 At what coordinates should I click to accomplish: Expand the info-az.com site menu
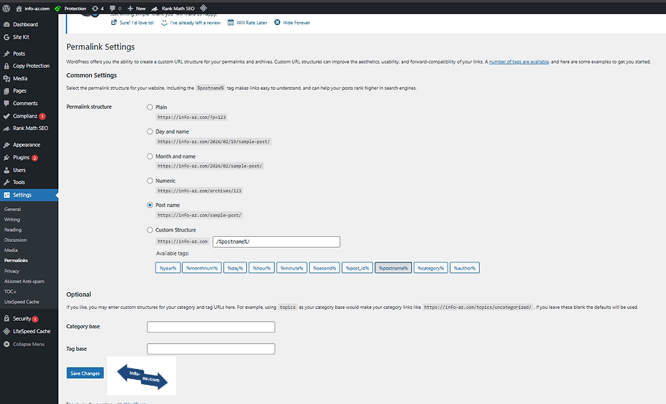(31, 8)
